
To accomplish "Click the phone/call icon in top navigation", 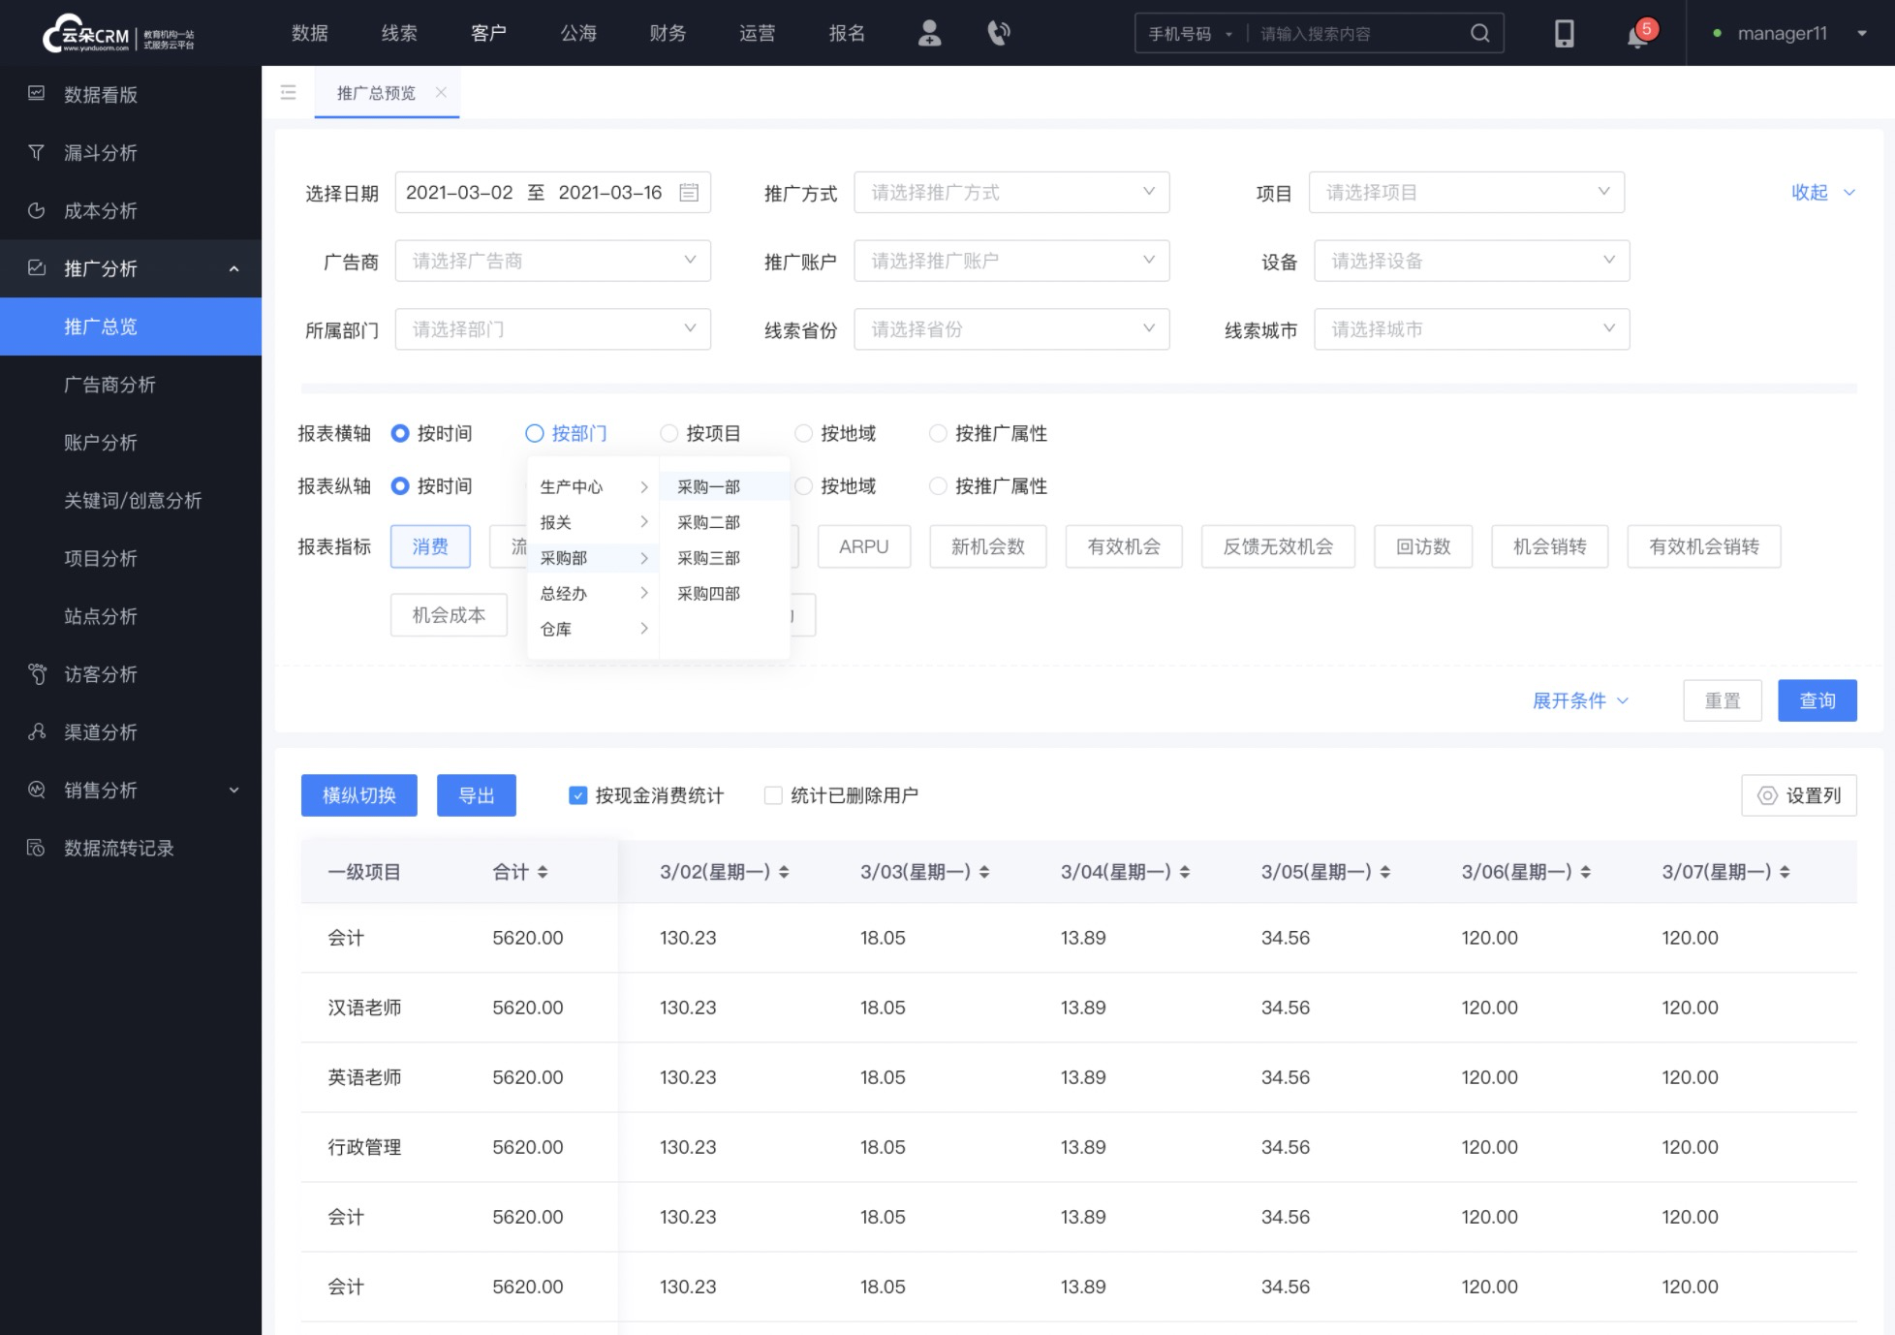I will click(x=998, y=33).
